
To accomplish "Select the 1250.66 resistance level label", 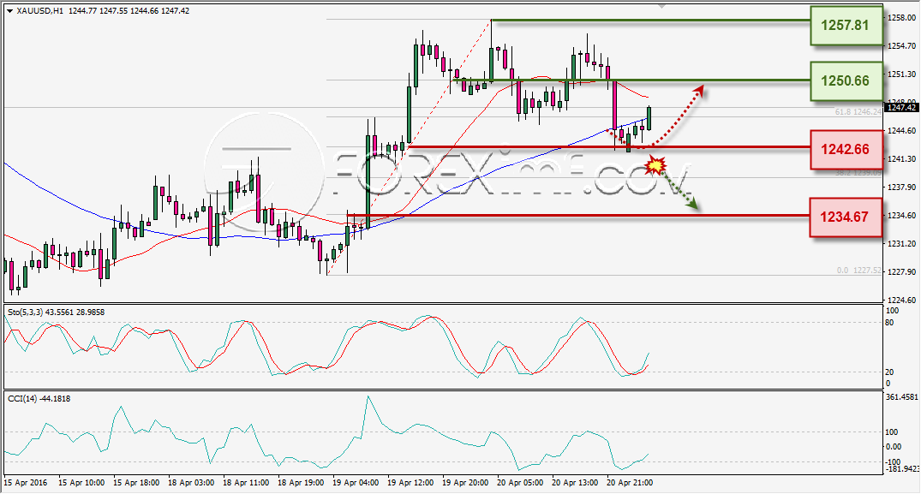I will pyautogui.click(x=846, y=80).
